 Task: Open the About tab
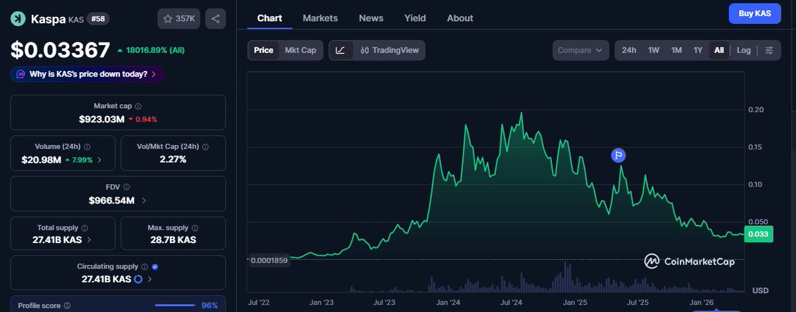click(460, 18)
